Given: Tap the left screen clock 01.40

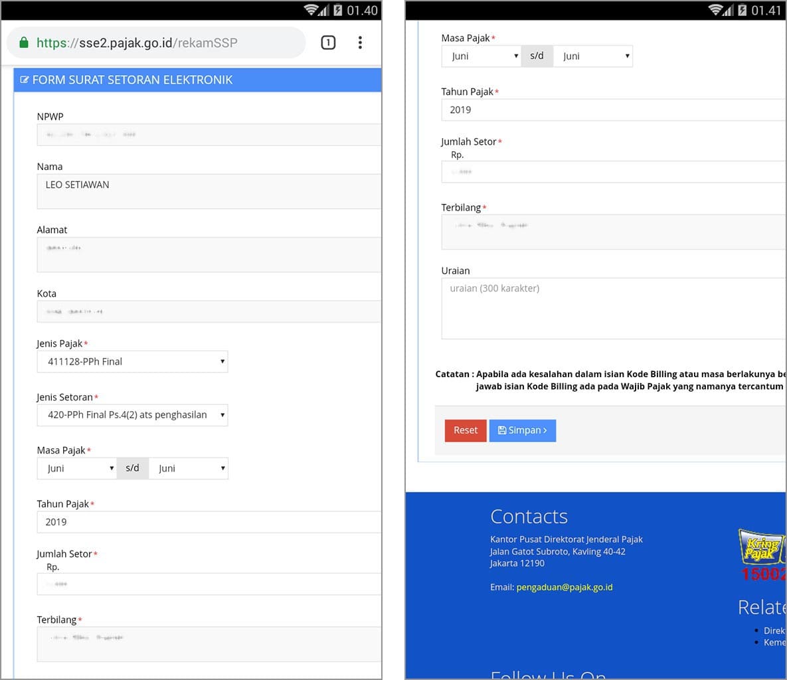Looking at the screenshot, I should coord(362,11).
